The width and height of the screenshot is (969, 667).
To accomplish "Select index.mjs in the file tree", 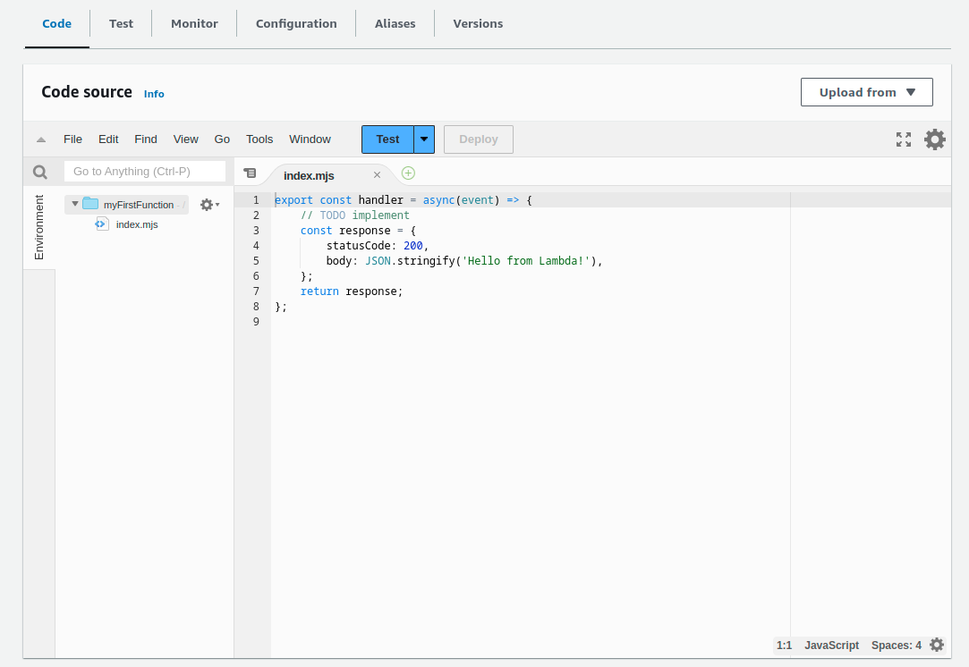I will coord(136,224).
